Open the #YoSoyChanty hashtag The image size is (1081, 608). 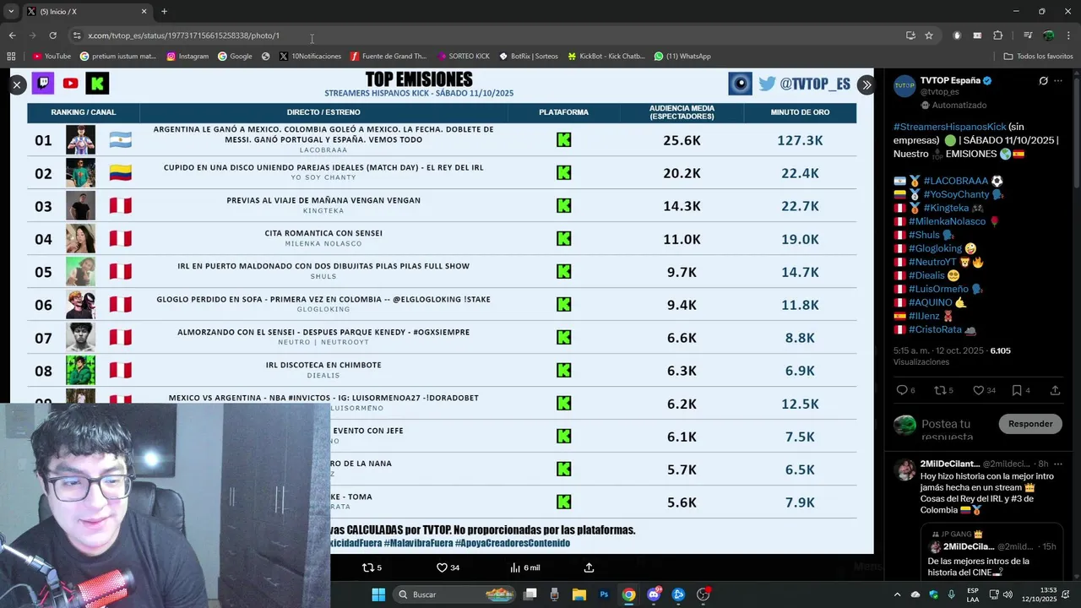tap(956, 194)
